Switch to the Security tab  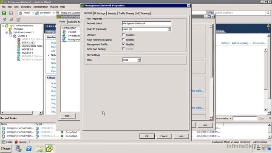(x=112, y=13)
